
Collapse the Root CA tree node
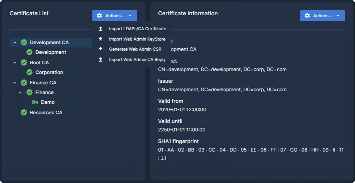click(15, 63)
